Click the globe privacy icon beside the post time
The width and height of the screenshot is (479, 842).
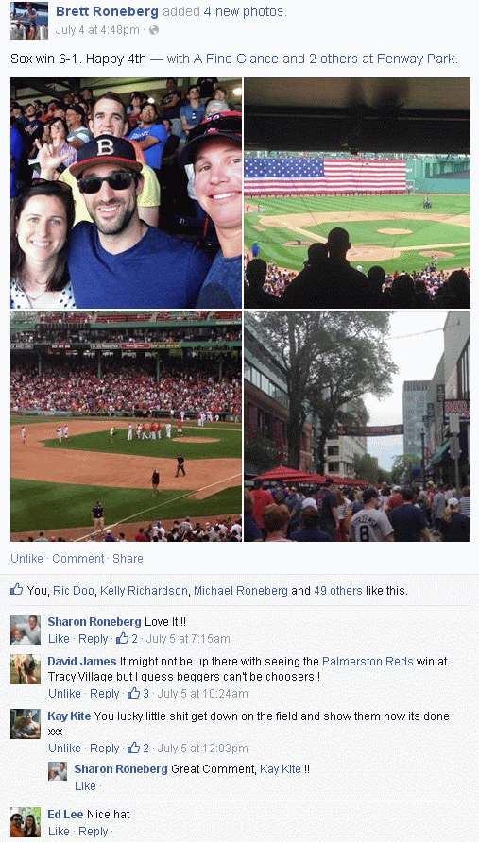coord(154,30)
